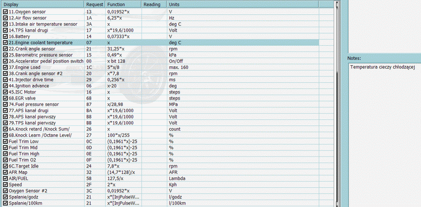
Task: Click the request code BA cell
Action: pyautogui.click(x=95, y=111)
